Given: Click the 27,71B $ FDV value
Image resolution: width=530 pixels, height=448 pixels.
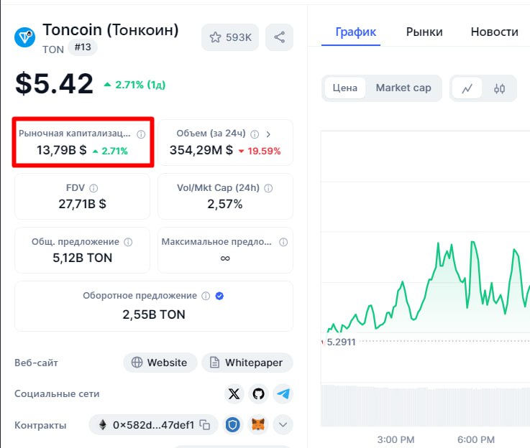Looking at the screenshot, I should pos(82,204).
